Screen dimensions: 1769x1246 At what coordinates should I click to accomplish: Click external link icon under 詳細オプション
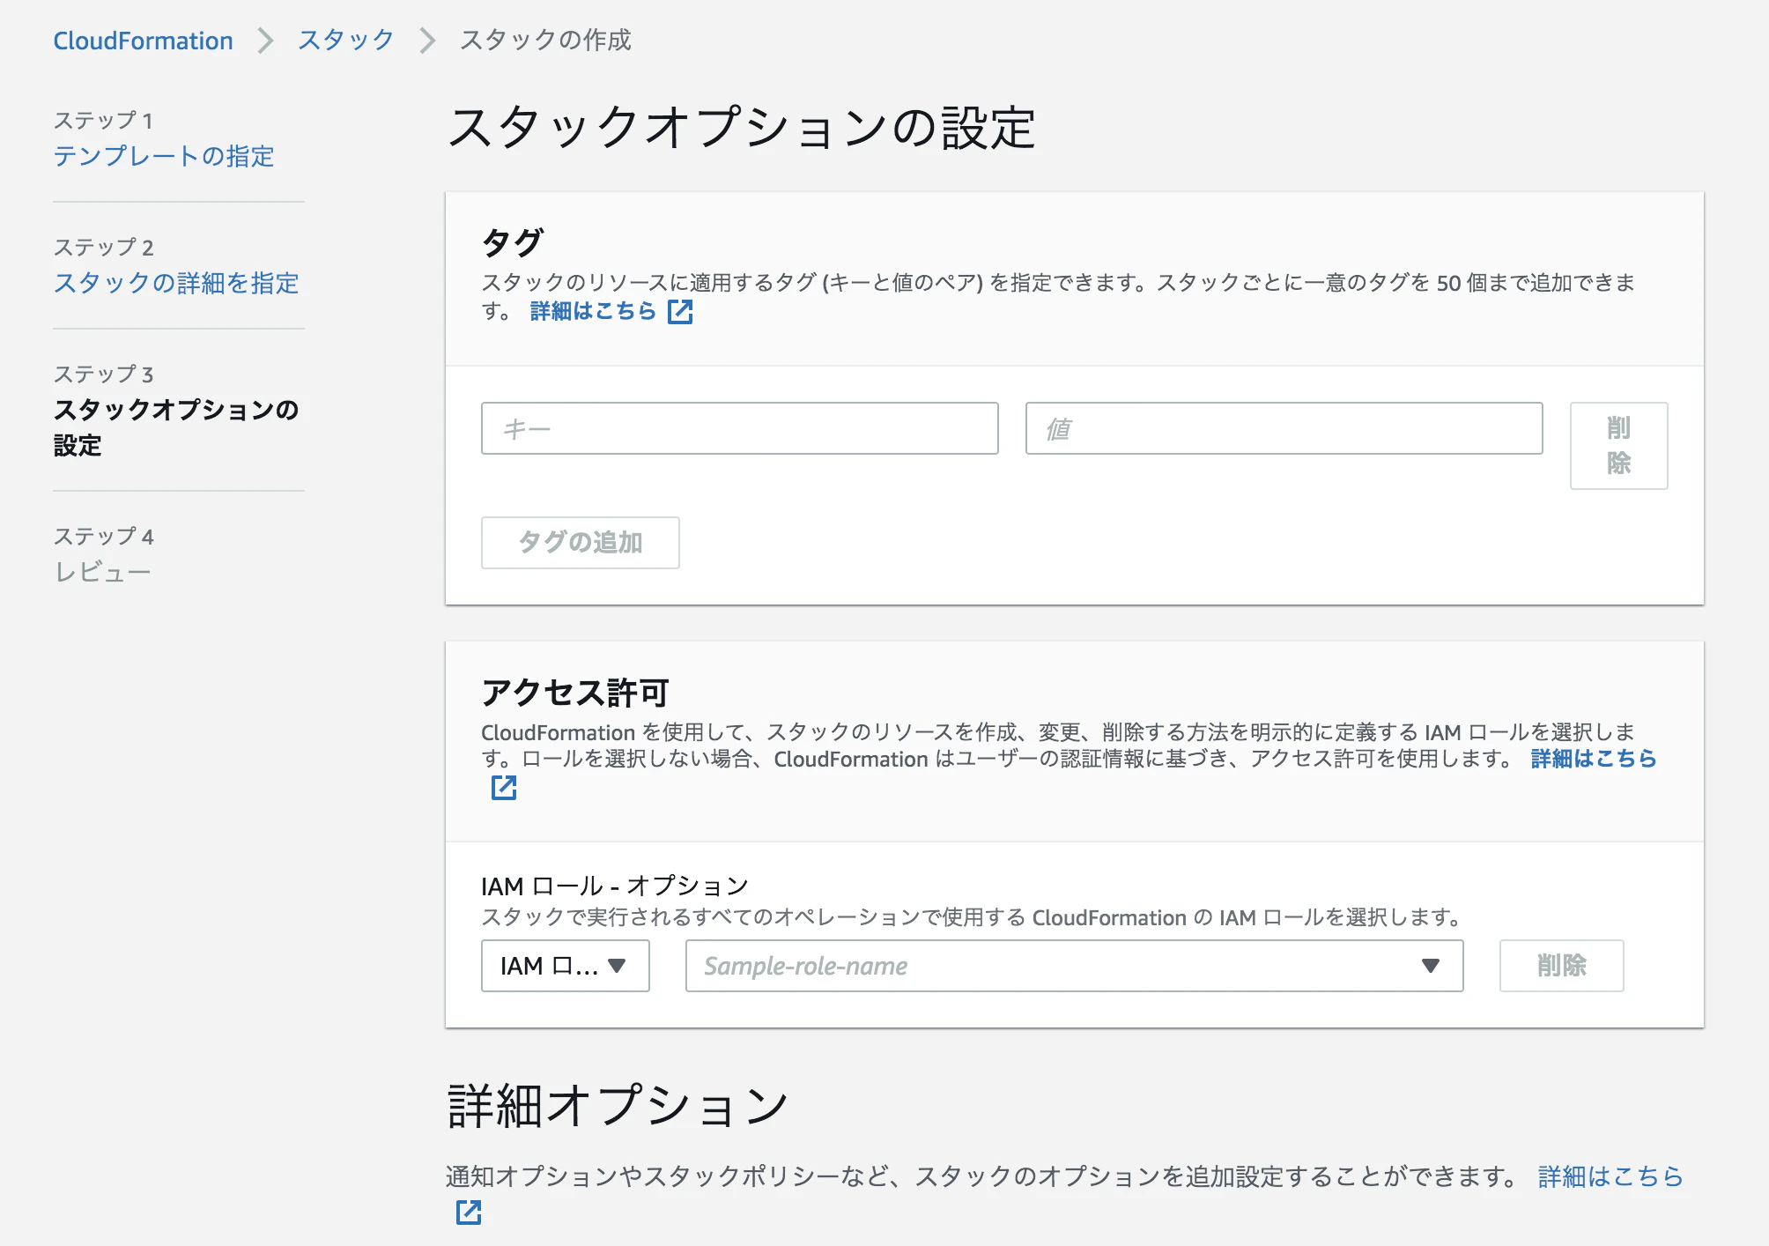pos(469,1213)
